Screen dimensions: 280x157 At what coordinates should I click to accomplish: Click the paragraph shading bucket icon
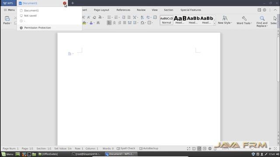142,23
